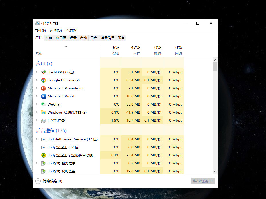
Task: Click the FlashFXP application icon
Action: [44, 72]
